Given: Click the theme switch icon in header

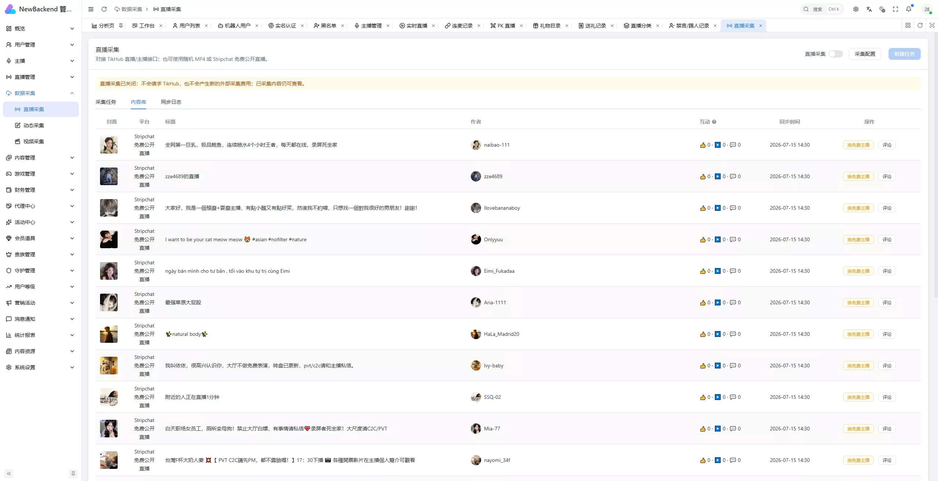Looking at the screenshot, I should 882,9.
